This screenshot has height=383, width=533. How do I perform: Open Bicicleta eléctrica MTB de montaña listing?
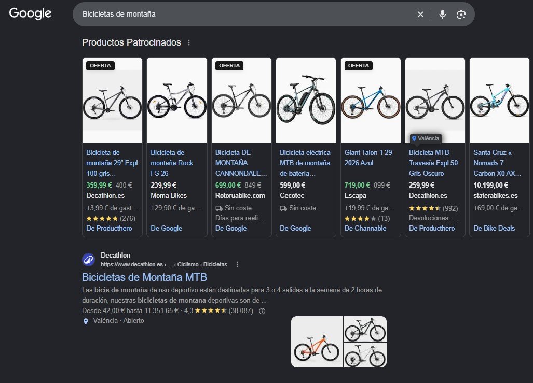tap(305, 163)
